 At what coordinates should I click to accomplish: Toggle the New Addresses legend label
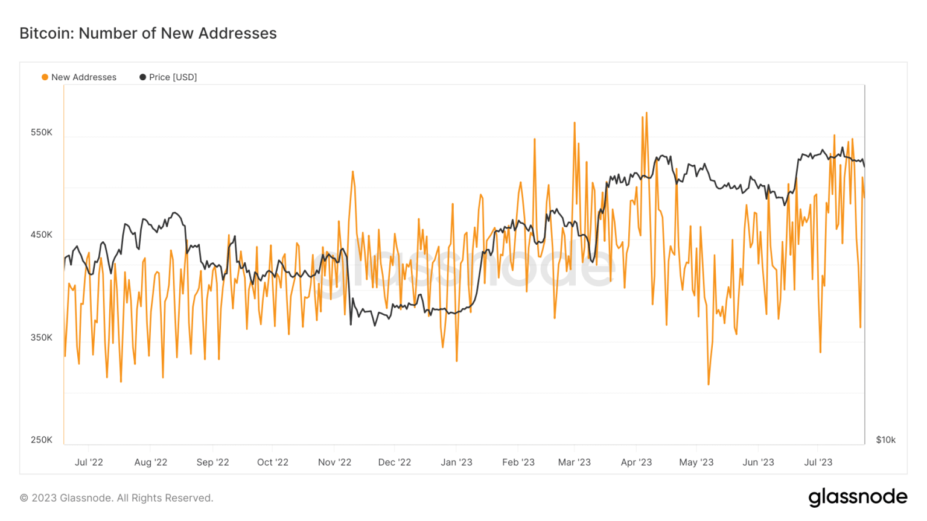click(83, 77)
